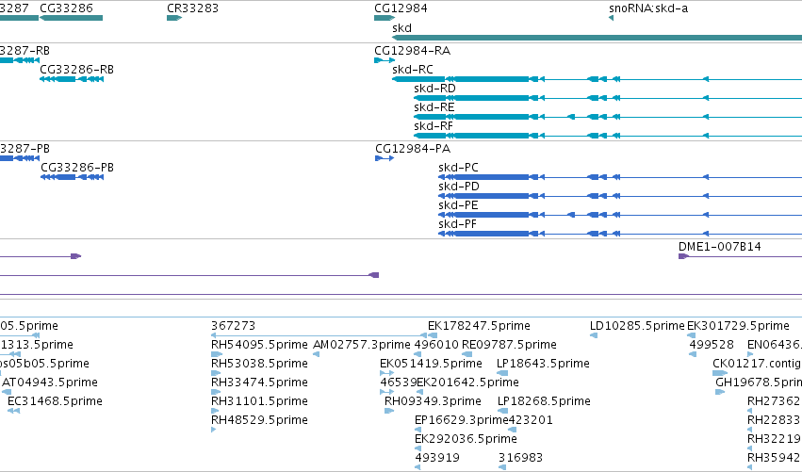Select the AM02757.3prime EST label

(x=362, y=345)
